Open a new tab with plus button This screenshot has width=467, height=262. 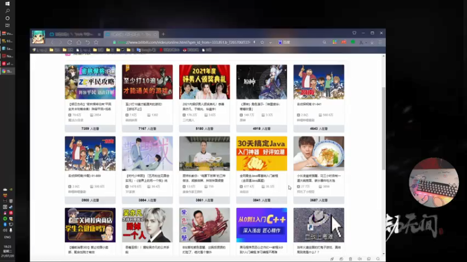[163, 34]
